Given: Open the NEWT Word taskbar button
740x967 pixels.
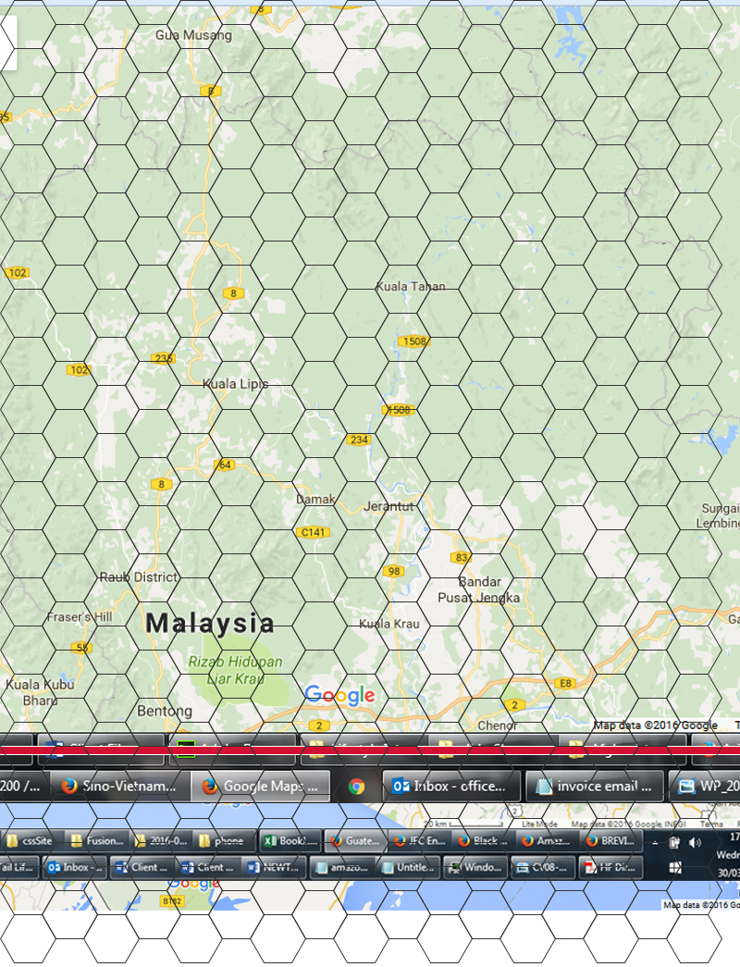Looking at the screenshot, I should (x=274, y=867).
